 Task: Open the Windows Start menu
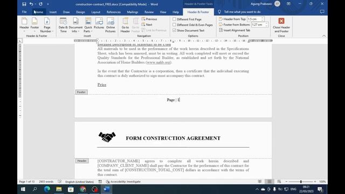click(x=23, y=189)
